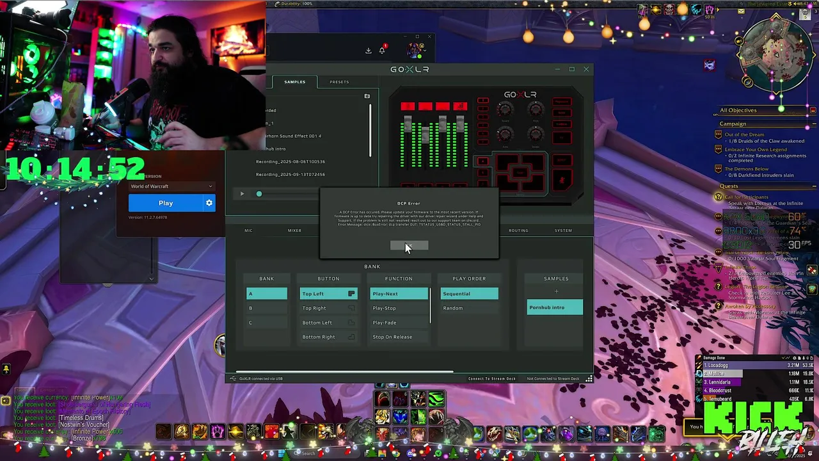Open the Mixer tab

(x=294, y=230)
